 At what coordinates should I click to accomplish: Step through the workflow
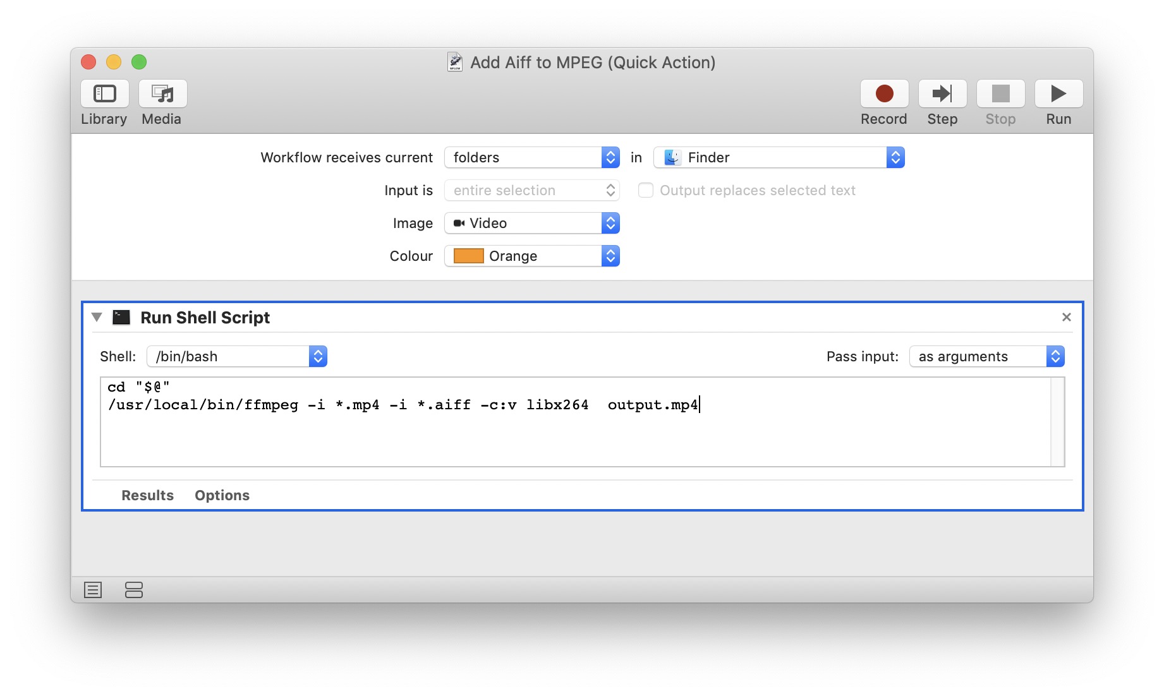coord(942,94)
